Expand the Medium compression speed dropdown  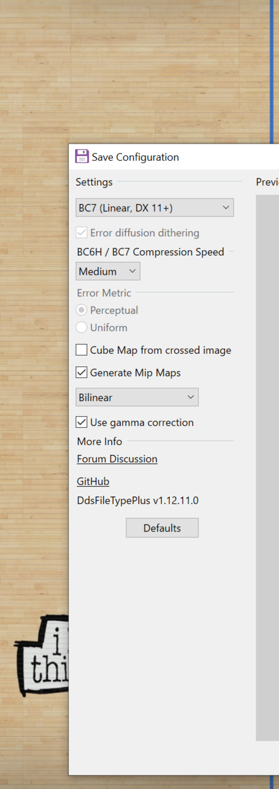[108, 271]
